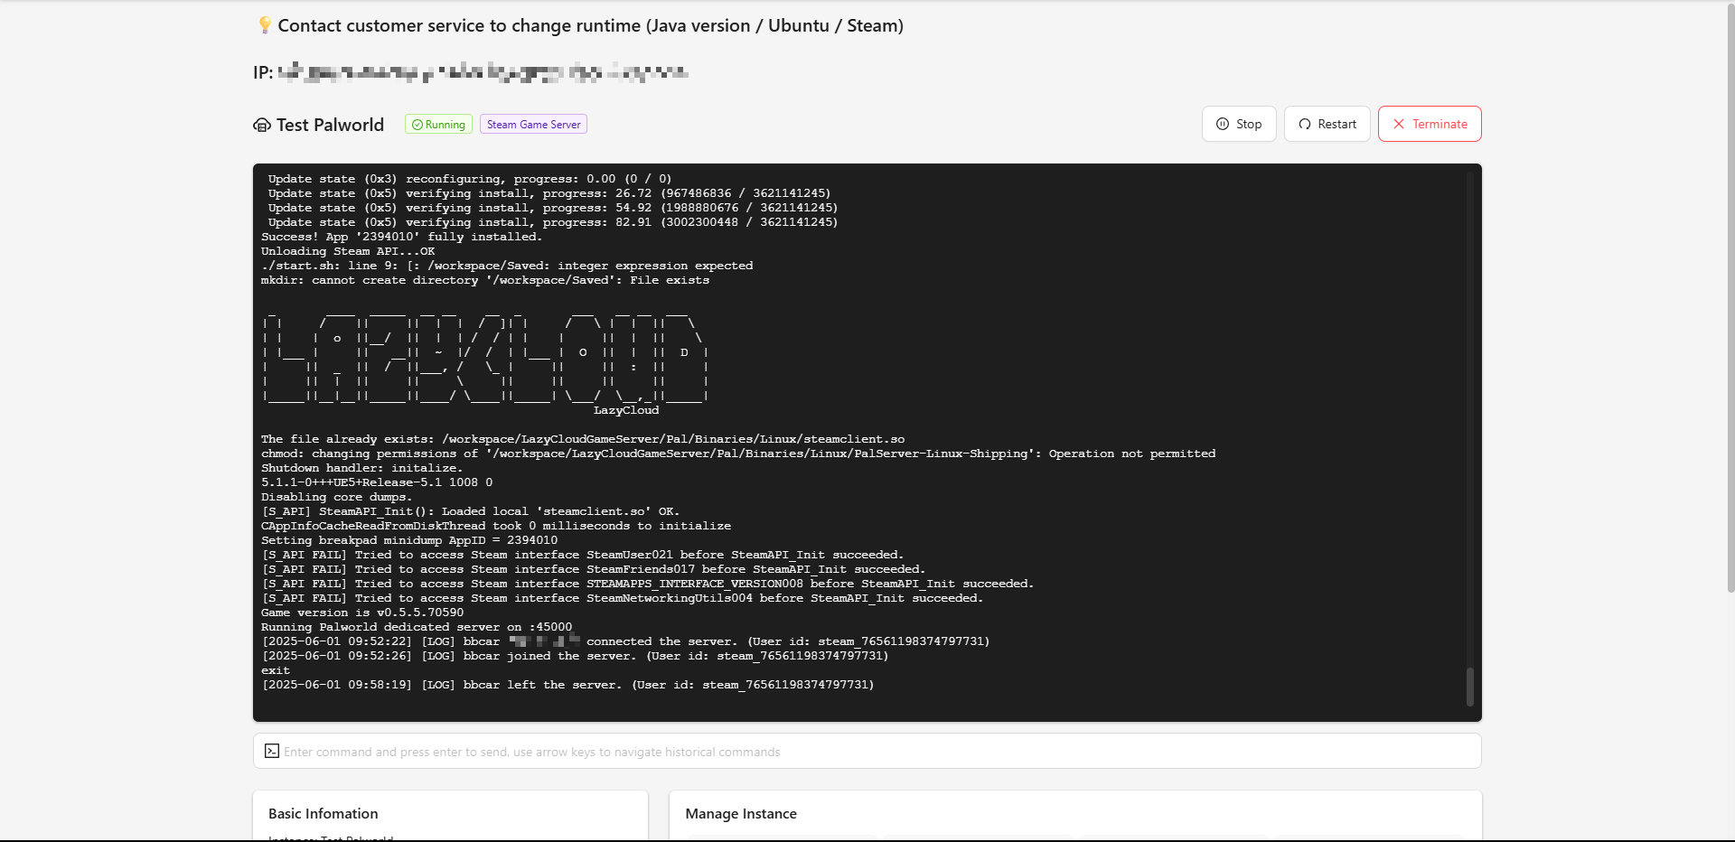Image resolution: width=1735 pixels, height=842 pixels.
Task: Click the 'Success! App 2394010 fully installed' line
Action: (x=401, y=237)
